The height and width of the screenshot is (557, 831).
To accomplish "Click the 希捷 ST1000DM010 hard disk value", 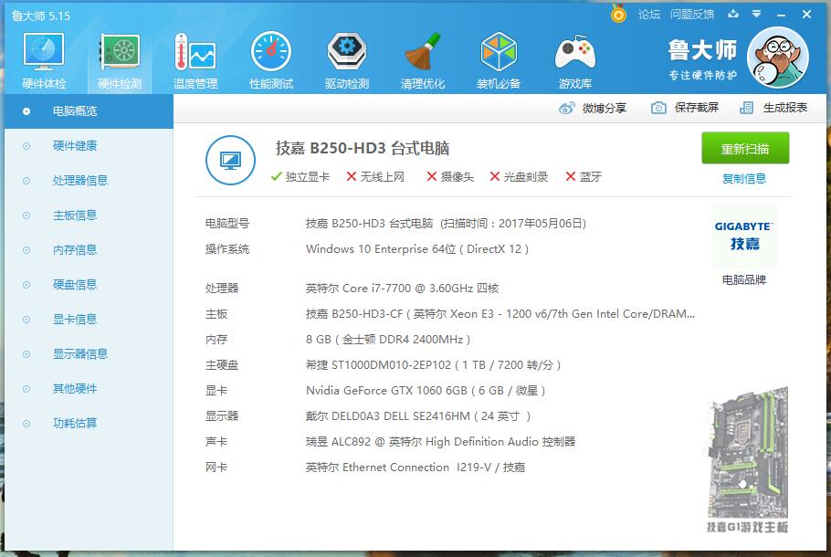I will point(433,365).
